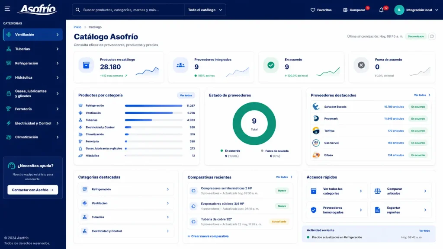Open the Todo el catálogo dropdown

205,10
